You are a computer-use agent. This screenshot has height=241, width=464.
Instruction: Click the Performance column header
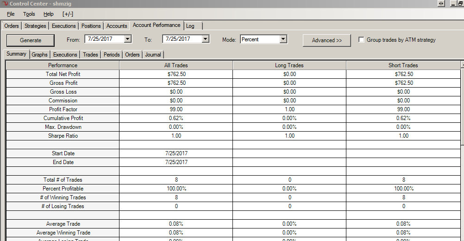(63, 65)
